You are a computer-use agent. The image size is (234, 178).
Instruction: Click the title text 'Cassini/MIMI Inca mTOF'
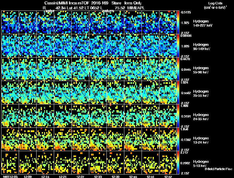click(67, 3)
